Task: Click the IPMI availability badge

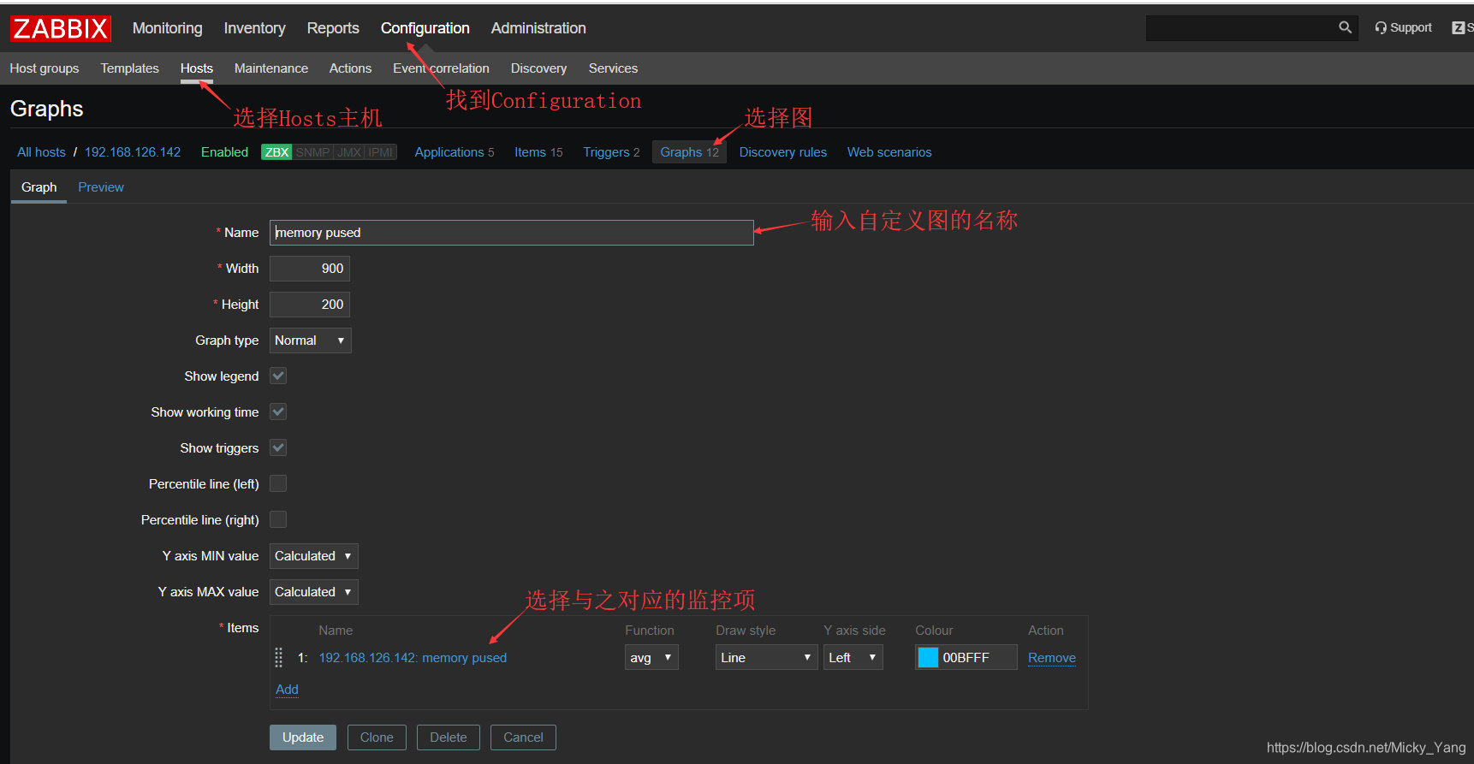Action: click(x=381, y=152)
